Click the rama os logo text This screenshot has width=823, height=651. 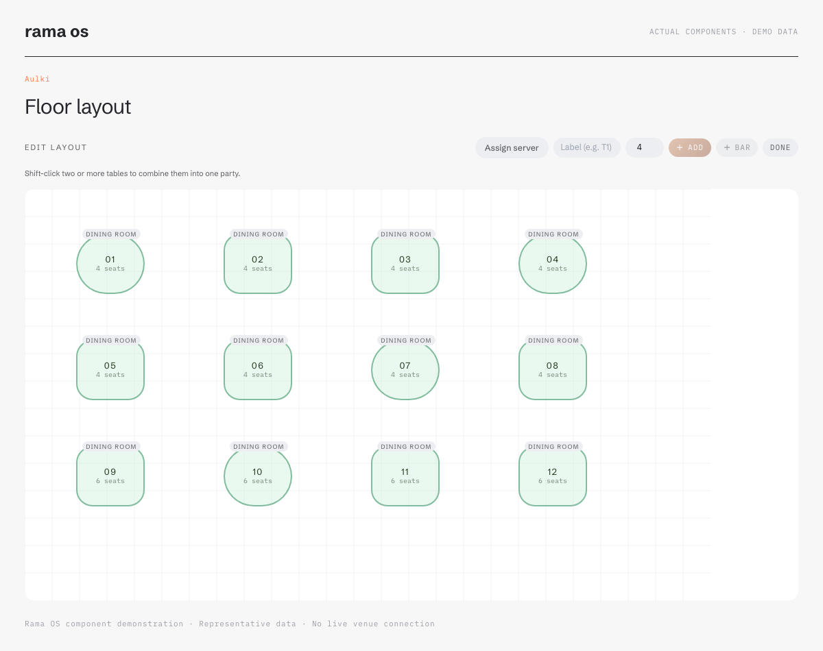click(x=56, y=32)
